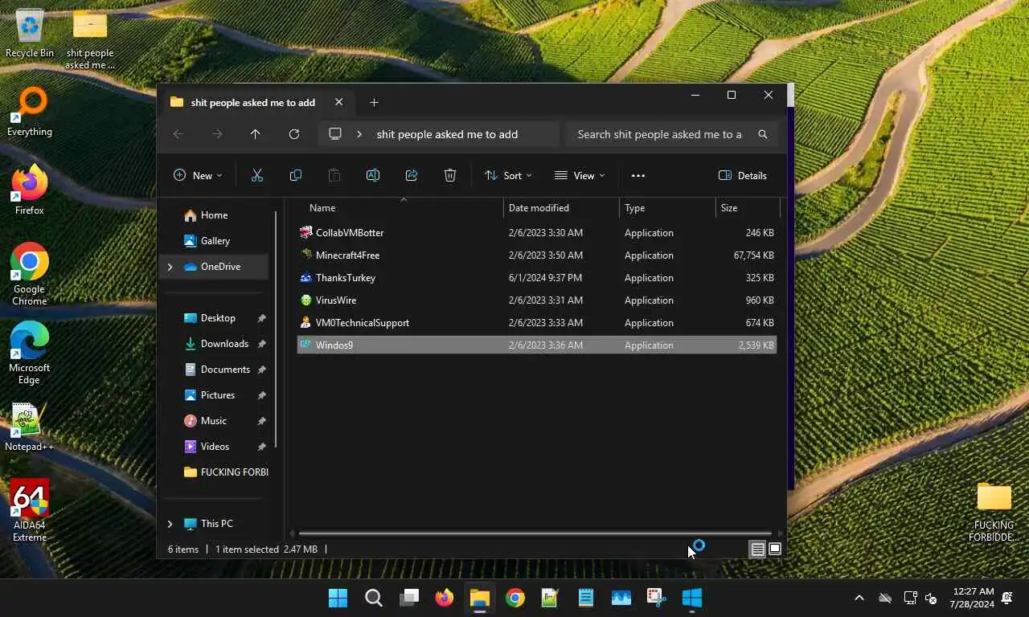Open the Sort dropdown menu
Viewport: 1029px width, 617px height.
[508, 175]
